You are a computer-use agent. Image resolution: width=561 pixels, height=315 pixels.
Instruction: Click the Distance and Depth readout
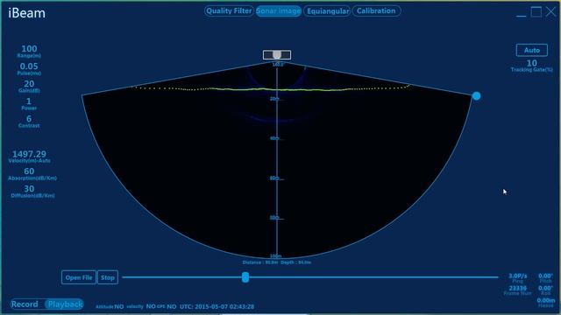tap(277, 262)
